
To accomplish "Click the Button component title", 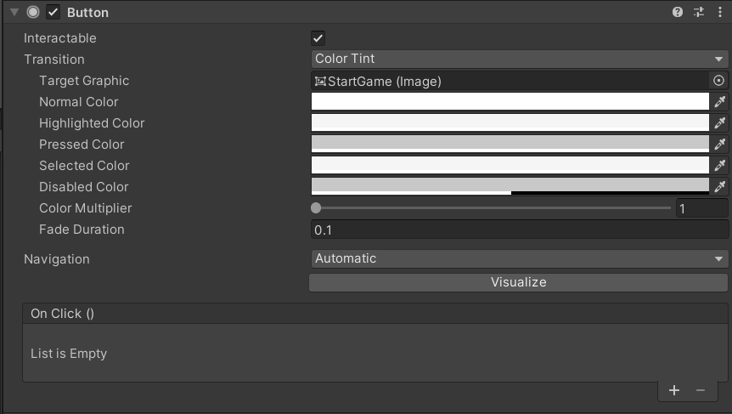I will pyautogui.click(x=87, y=13).
